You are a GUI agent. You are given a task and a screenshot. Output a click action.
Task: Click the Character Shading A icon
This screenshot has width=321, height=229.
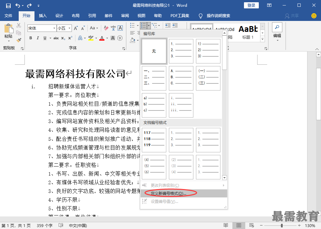point(113,38)
